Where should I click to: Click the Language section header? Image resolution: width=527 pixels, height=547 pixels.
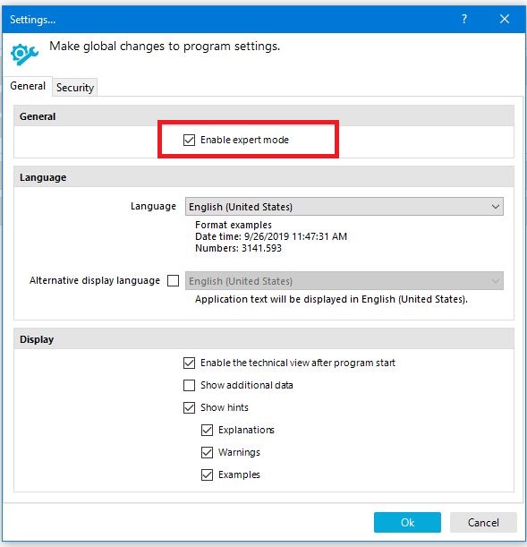(264, 177)
